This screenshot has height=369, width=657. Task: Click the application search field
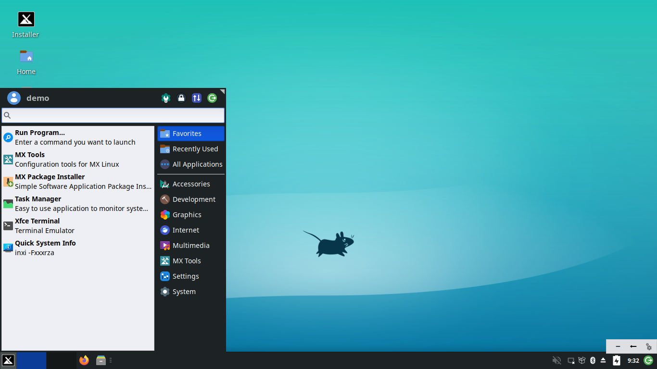113,115
